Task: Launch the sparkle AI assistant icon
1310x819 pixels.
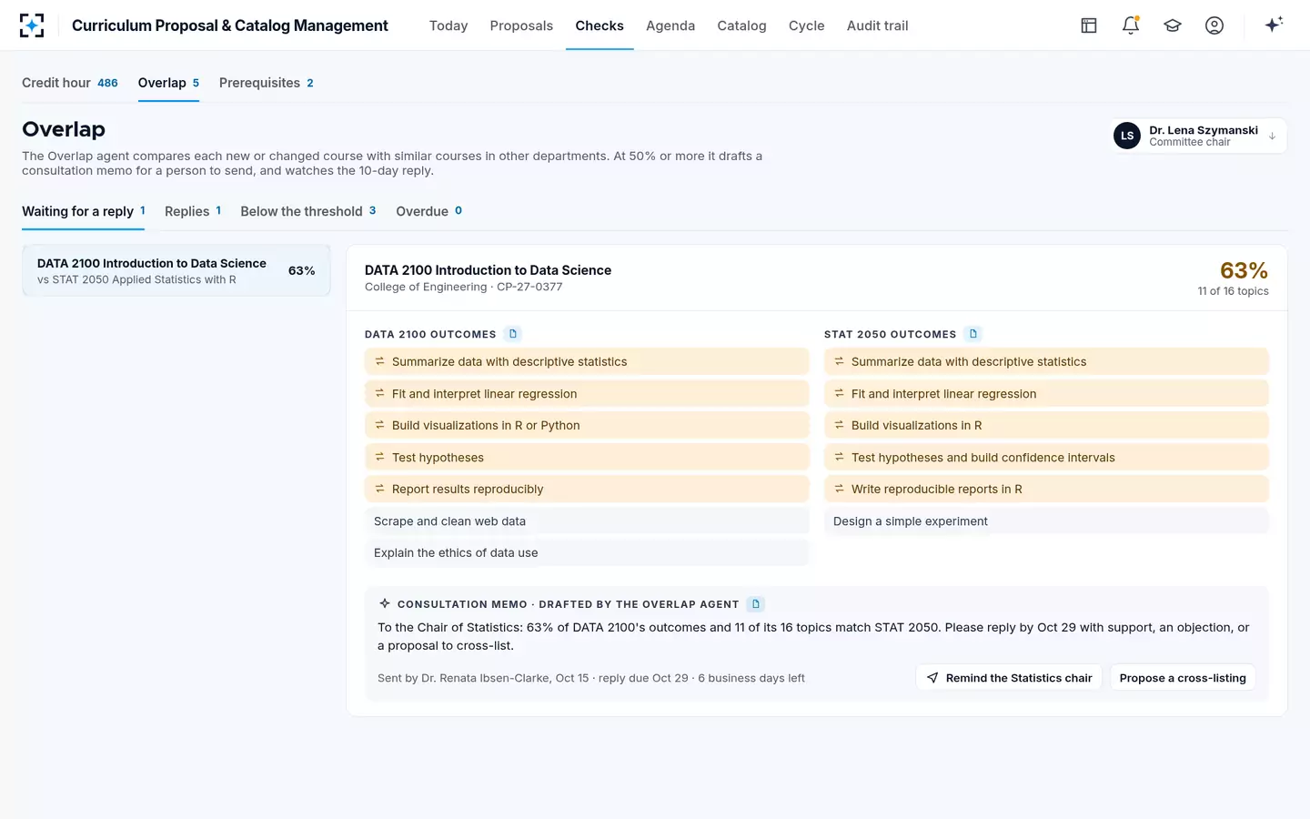Action: (1274, 25)
